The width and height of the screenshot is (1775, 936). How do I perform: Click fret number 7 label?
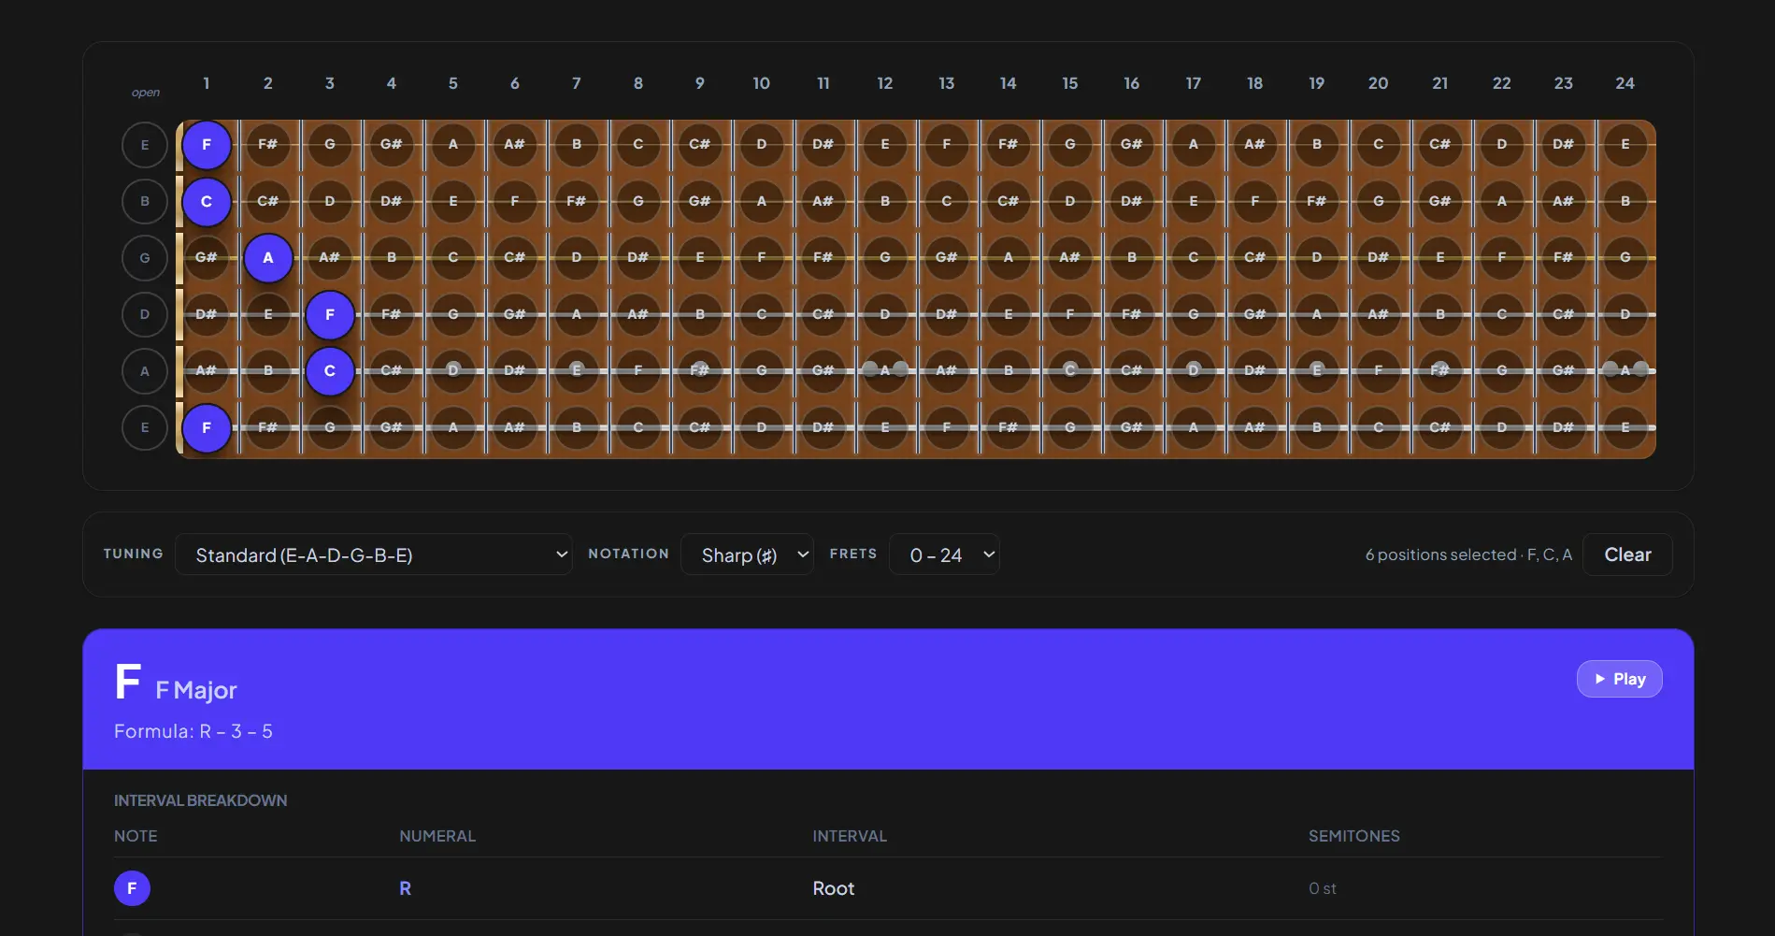pyautogui.click(x=577, y=83)
